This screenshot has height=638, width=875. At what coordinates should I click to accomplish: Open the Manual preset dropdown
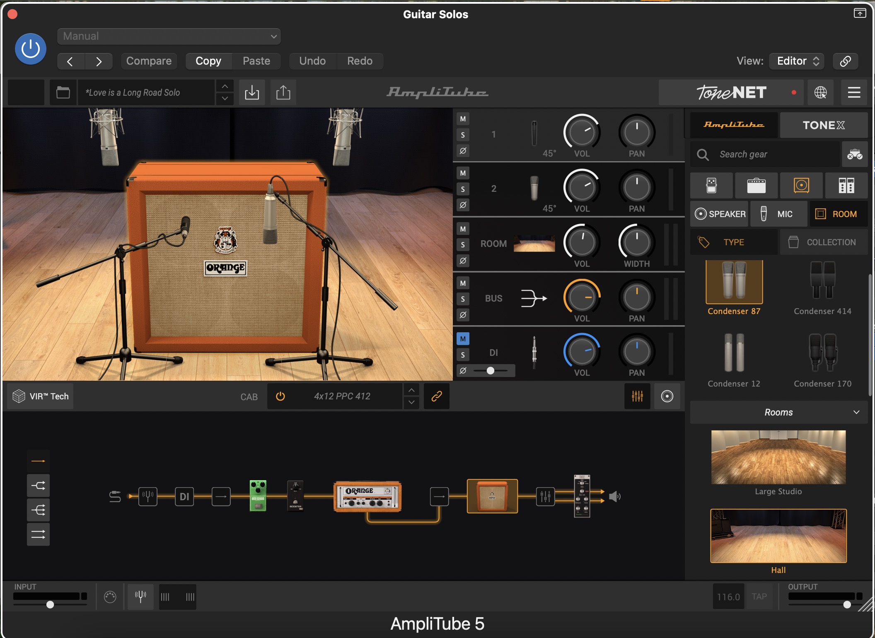pos(169,36)
